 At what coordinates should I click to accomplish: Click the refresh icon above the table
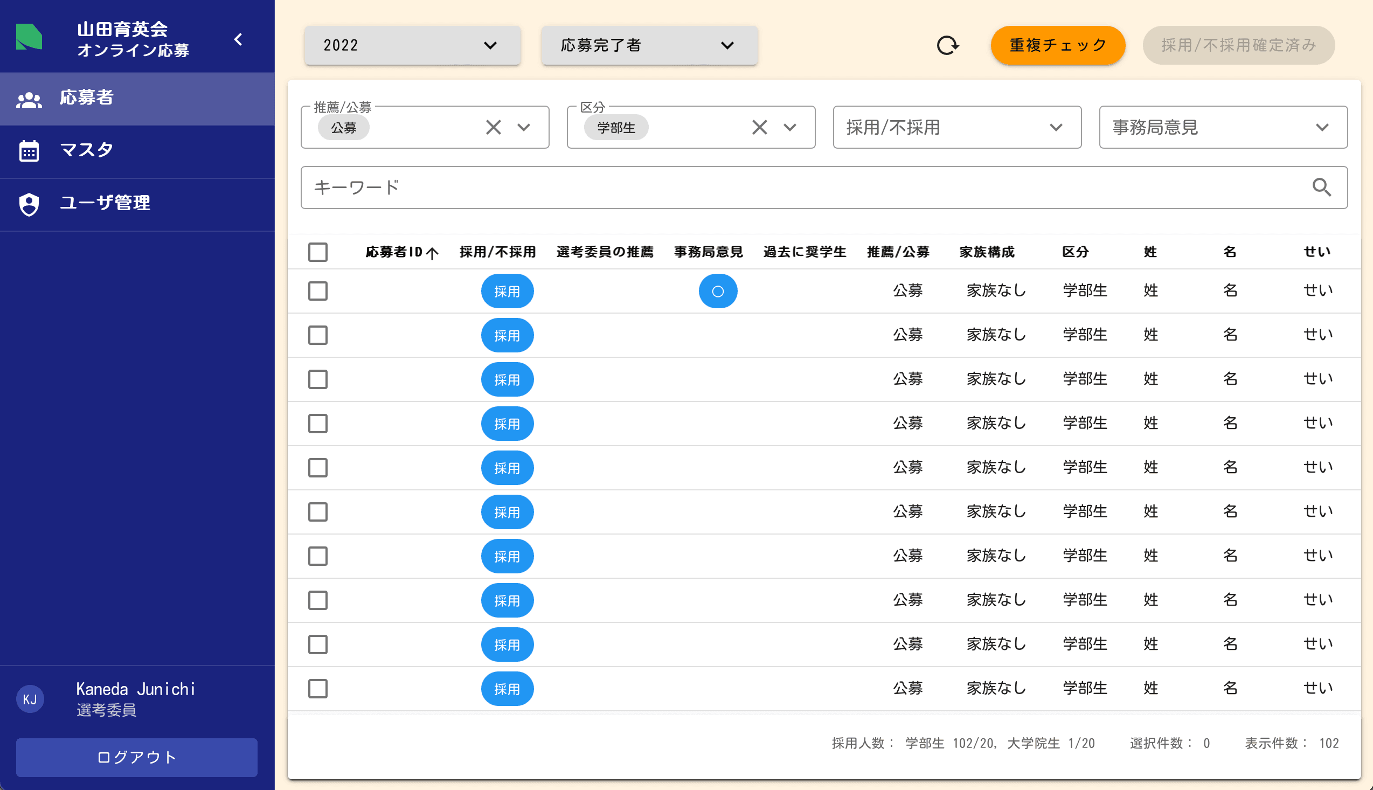(x=947, y=46)
